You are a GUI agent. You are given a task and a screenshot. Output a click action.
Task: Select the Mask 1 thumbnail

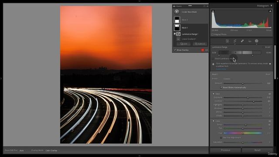[177, 27]
